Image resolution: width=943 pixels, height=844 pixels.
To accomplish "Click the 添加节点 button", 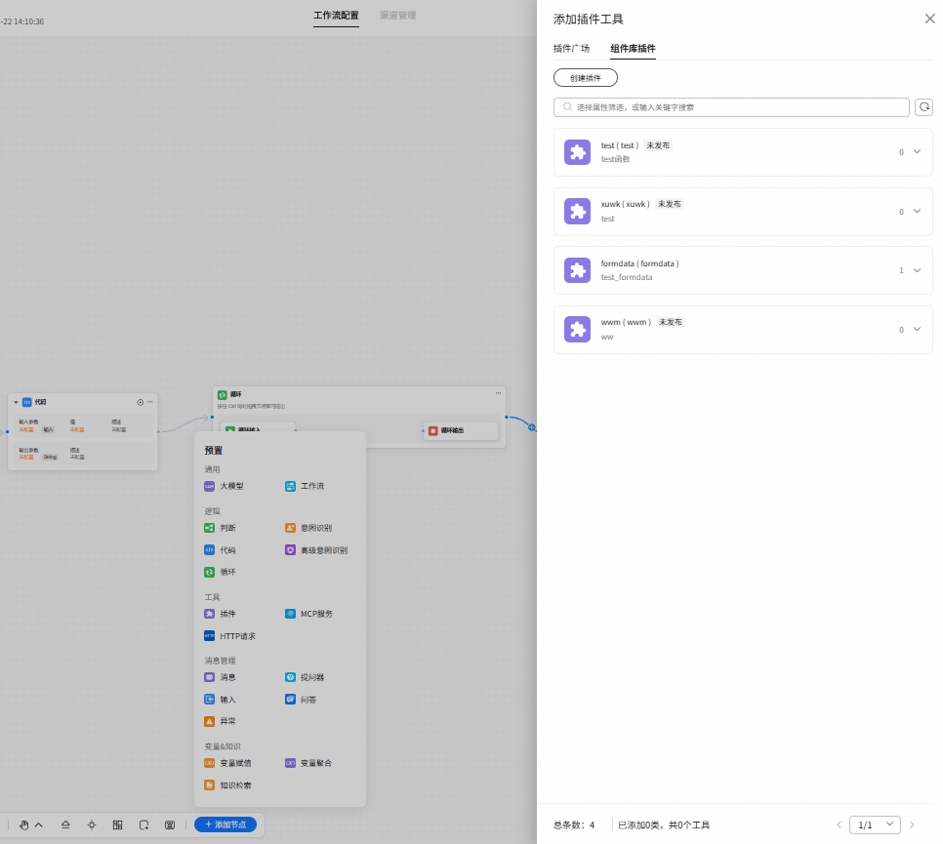I will click(225, 824).
